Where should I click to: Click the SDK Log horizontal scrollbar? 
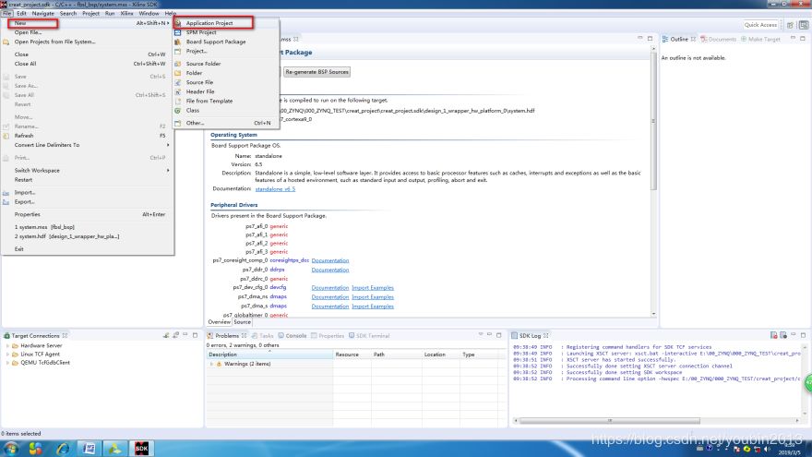coord(610,421)
